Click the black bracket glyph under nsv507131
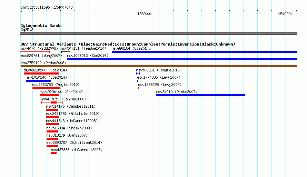This screenshot has width=307, height=177. pos(66,52)
